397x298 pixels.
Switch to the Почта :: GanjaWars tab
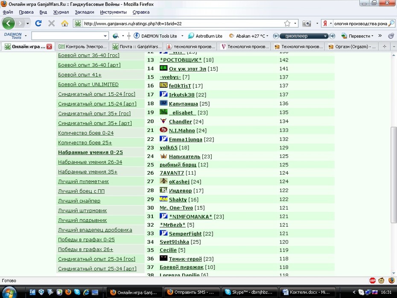coord(137,47)
